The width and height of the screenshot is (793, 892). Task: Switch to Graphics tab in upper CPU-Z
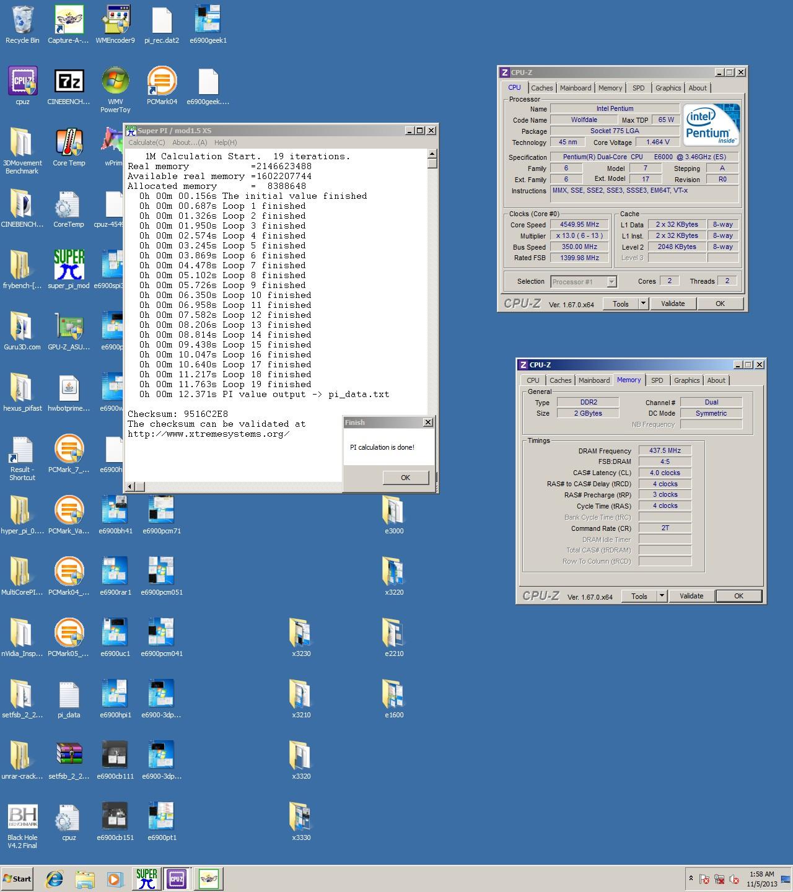pyautogui.click(x=668, y=88)
